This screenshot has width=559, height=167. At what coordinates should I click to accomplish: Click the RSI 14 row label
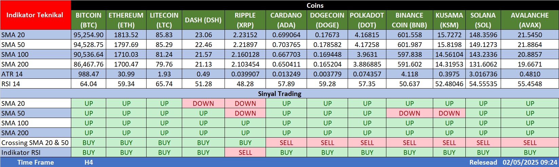pos(11,84)
